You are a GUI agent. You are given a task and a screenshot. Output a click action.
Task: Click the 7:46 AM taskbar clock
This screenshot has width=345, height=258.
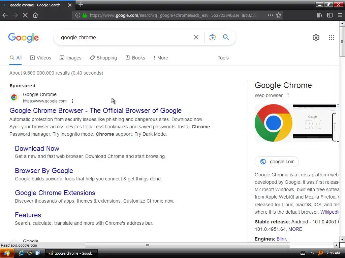(333, 253)
